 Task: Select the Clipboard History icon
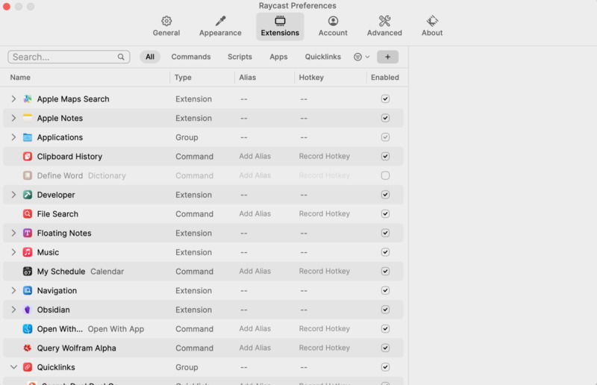[28, 157]
